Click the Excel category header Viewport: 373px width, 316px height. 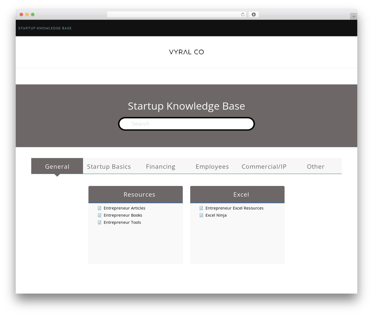pos(237,194)
